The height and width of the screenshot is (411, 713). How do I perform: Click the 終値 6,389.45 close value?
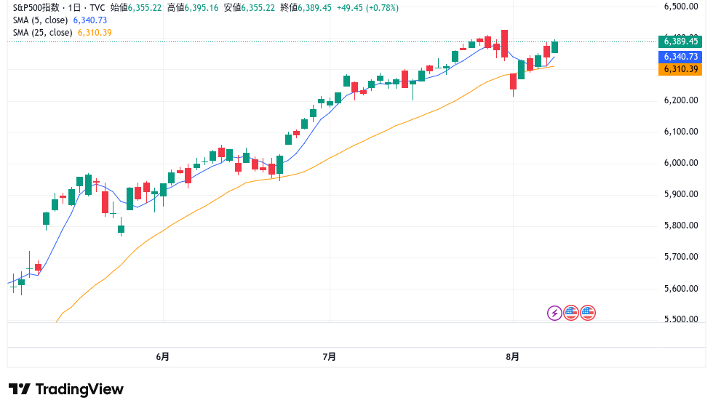point(306,8)
